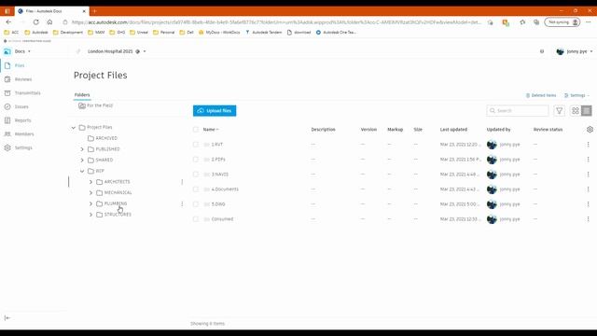Select all files with header checkbox
The height and width of the screenshot is (336, 597).
[196, 130]
